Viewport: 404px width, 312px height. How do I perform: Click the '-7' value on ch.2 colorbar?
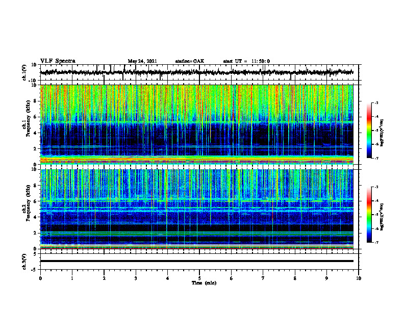pyautogui.click(x=376, y=242)
